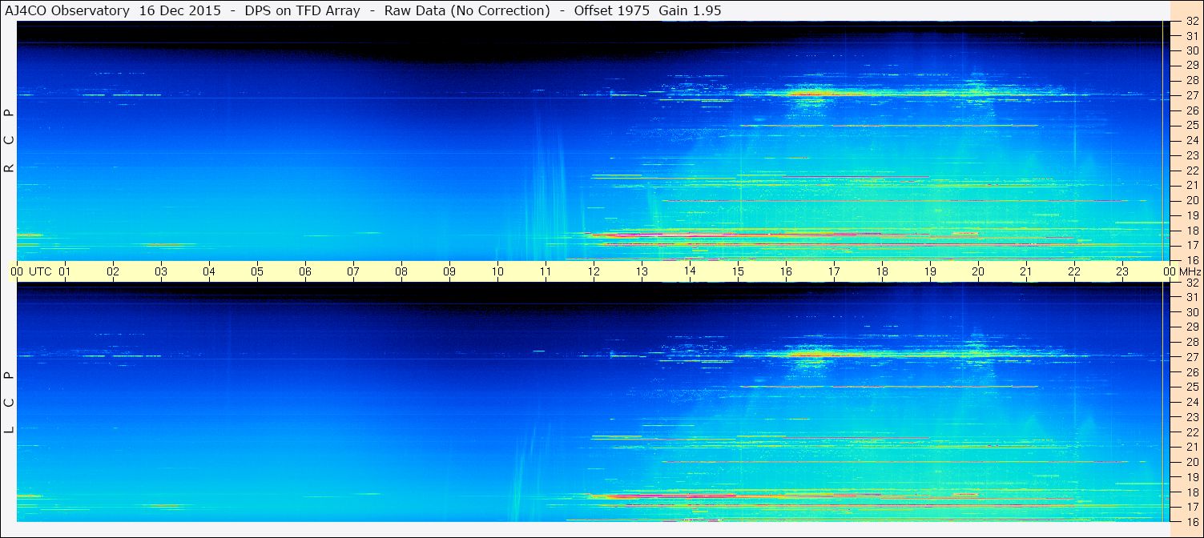Click the 12 hour marker on time axis
The width and height of the screenshot is (1204, 538).
(x=594, y=271)
